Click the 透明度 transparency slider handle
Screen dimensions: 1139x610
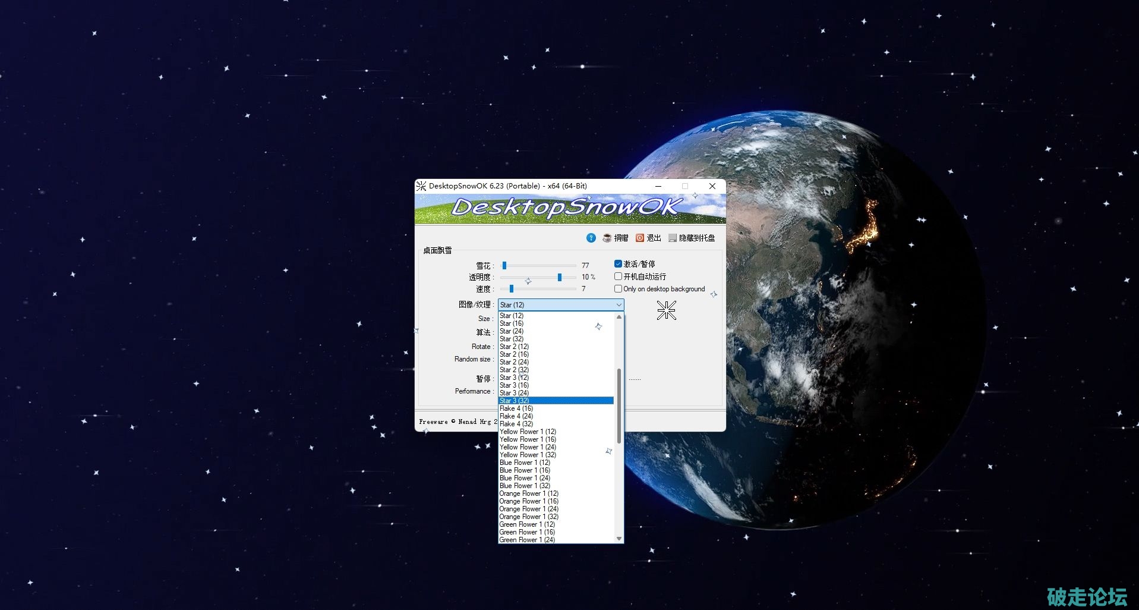559,277
